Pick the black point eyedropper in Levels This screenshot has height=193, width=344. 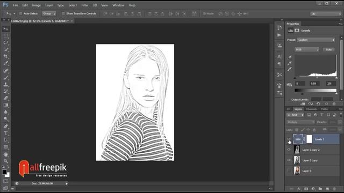click(x=290, y=57)
